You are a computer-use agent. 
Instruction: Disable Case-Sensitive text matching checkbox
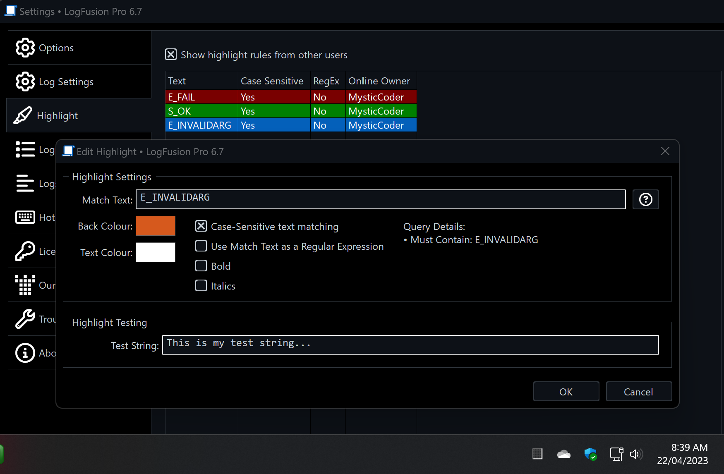201,226
